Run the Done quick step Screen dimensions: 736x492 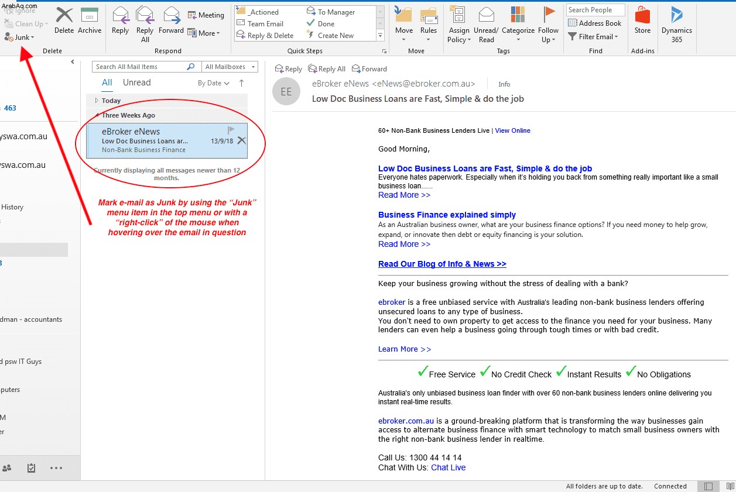321,24
